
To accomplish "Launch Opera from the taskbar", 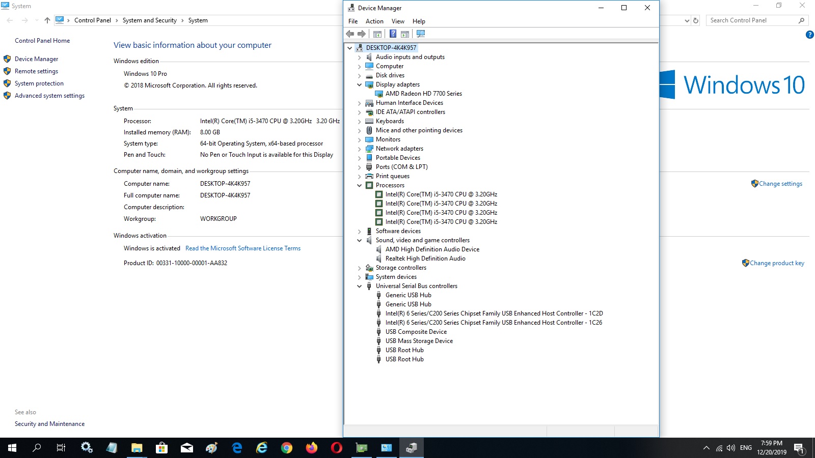I will [337, 448].
